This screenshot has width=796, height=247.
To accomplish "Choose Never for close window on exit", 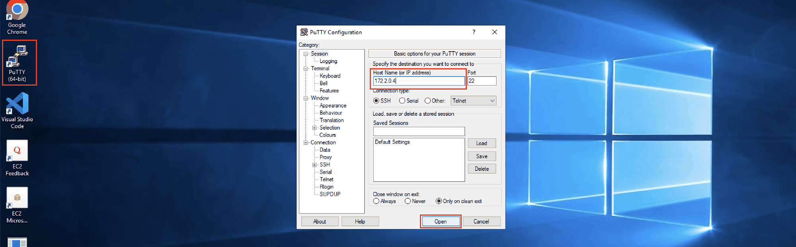I will tap(408, 201).
